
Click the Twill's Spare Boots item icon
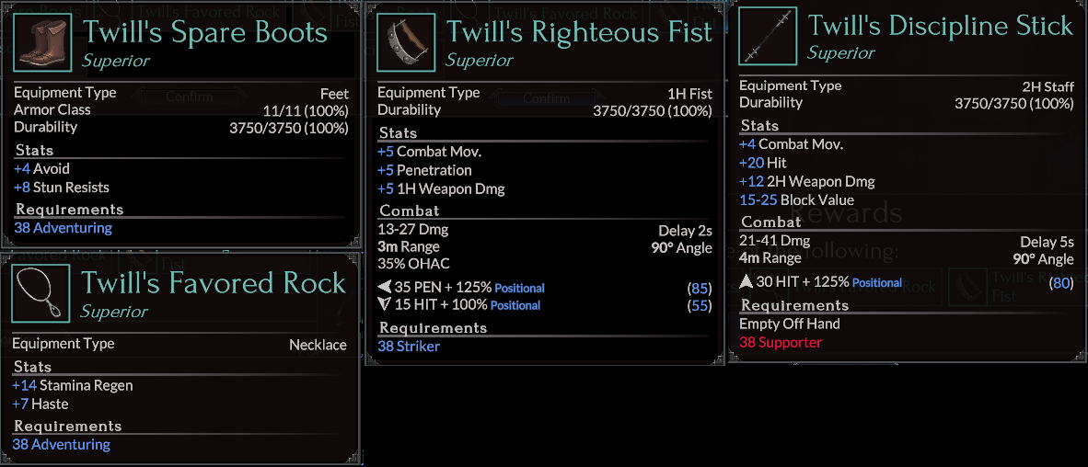pyautogui.click(x=42, y=42)
